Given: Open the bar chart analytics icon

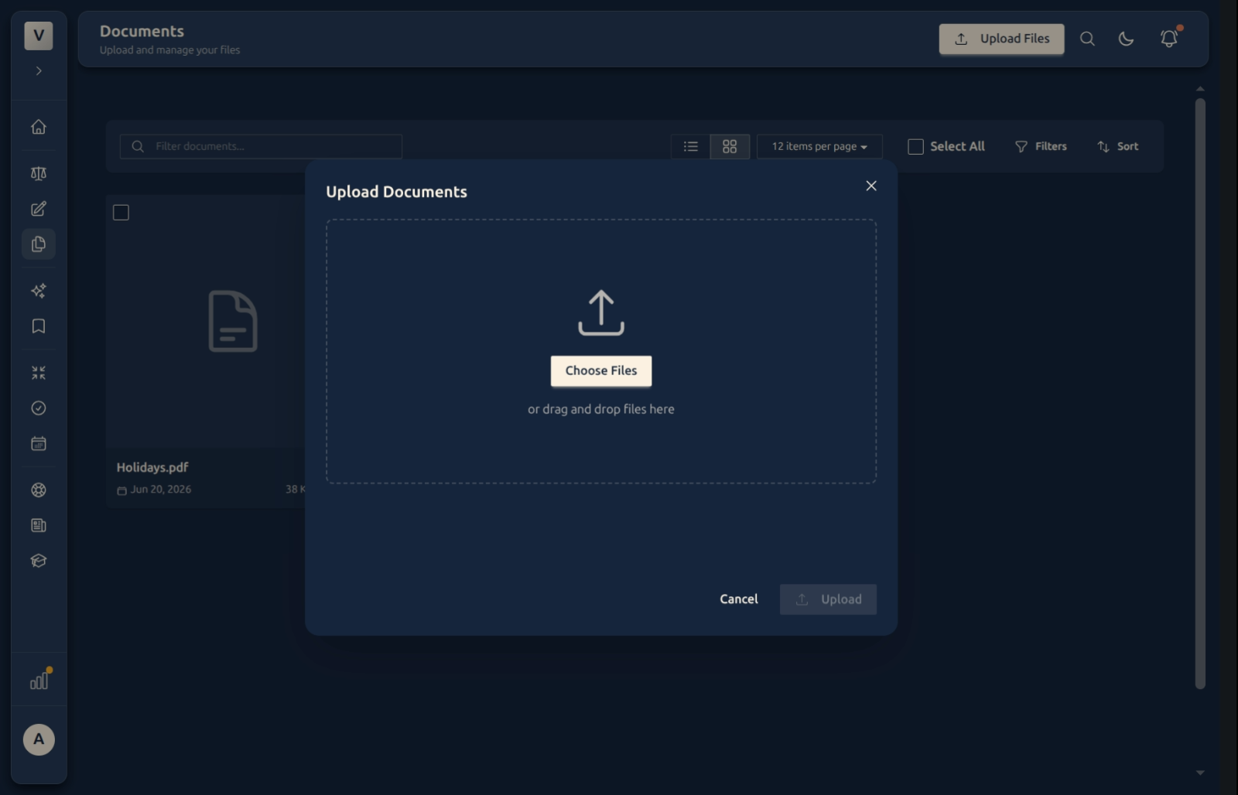Looking at the screenshot, I should (39, 680).
